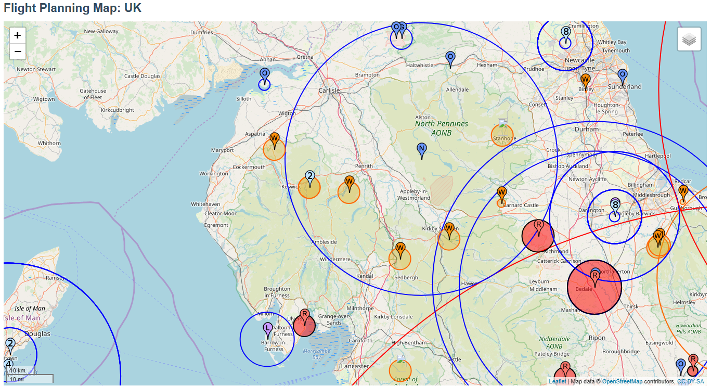Click the W marker near Birtley
711x386 pixels.
click(x=586, y=82)
